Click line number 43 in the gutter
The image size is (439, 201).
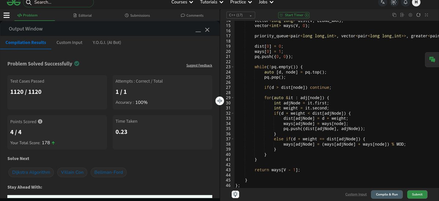228,170
